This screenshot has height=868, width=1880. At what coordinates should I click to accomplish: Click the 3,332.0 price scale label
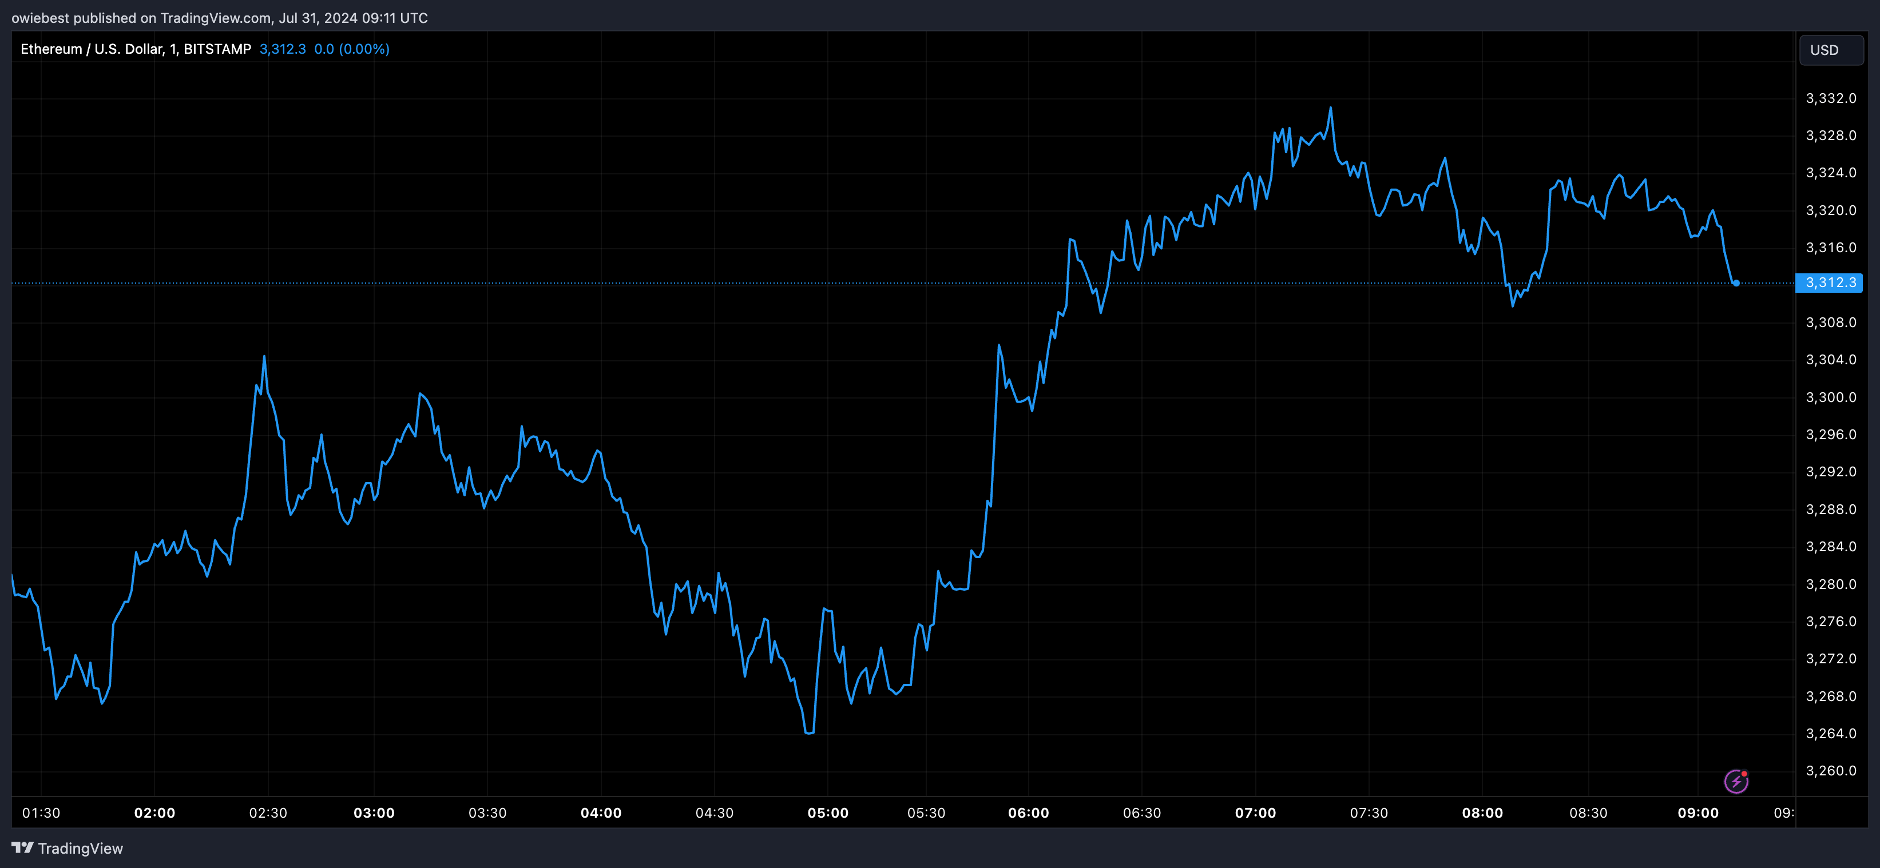tap(1830, 98)
